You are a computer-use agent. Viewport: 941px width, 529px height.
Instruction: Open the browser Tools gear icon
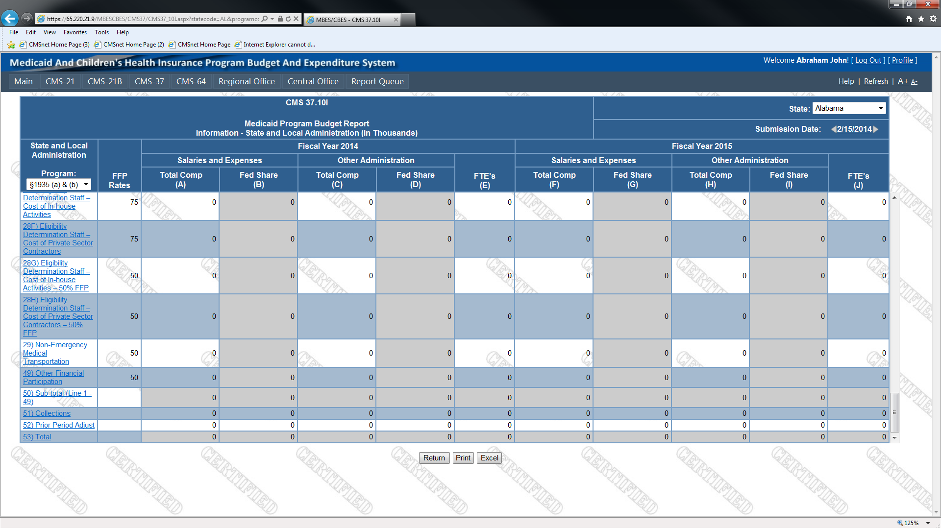[933, 19]
